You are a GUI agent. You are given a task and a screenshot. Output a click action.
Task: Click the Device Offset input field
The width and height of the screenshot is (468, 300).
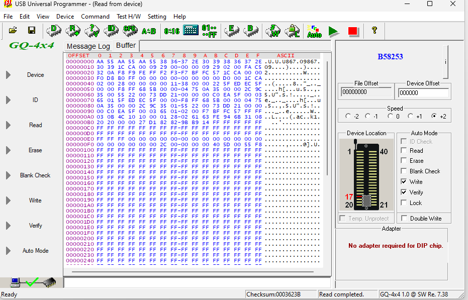423,92
